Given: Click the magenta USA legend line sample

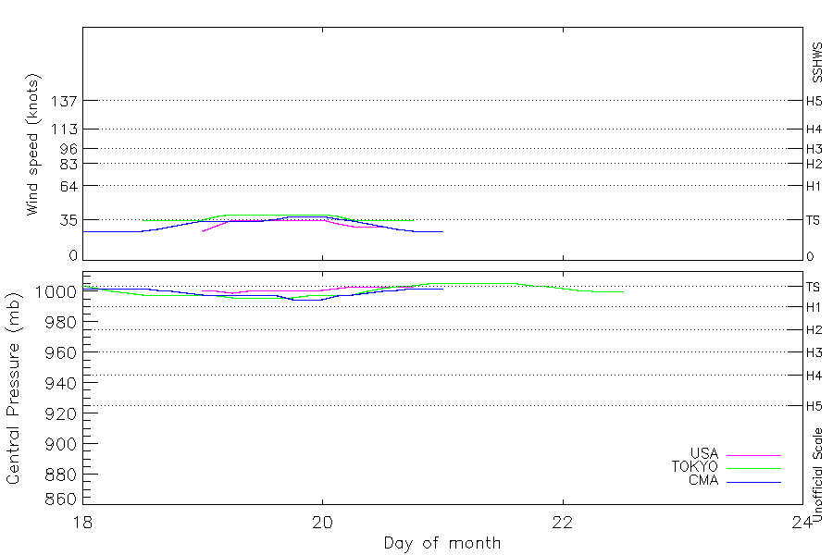Looking at the screenshot, I should coord(753,456).
